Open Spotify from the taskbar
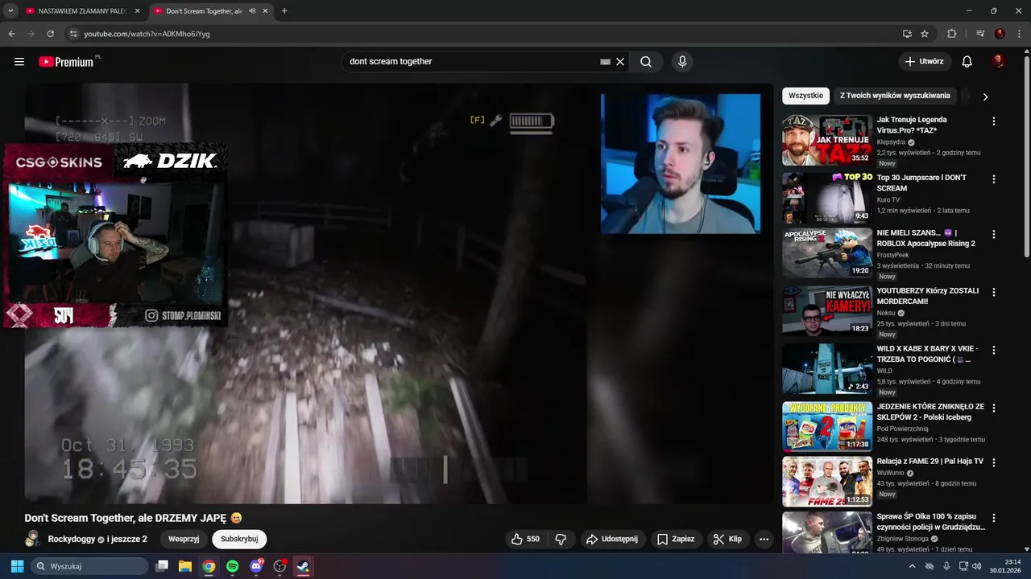This screenshot has width=1031, height=579. [x=232, y=566]
